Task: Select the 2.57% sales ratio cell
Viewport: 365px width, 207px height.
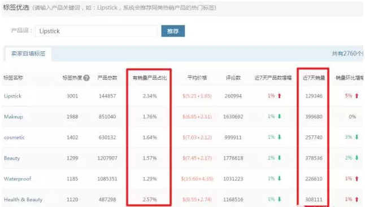Action: pos(150,200)
